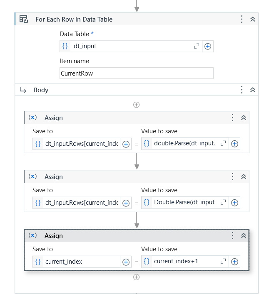Screen dimensions: 264x294
Task: Collapse the Body section
Action: click(x=253, y=90)
